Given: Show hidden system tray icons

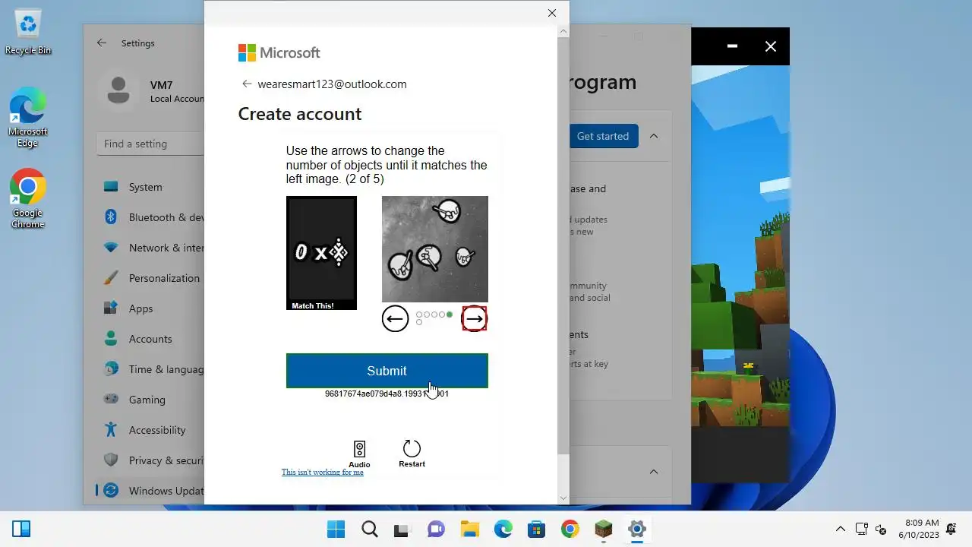Looking at the screenshot, I should [840, 529].
